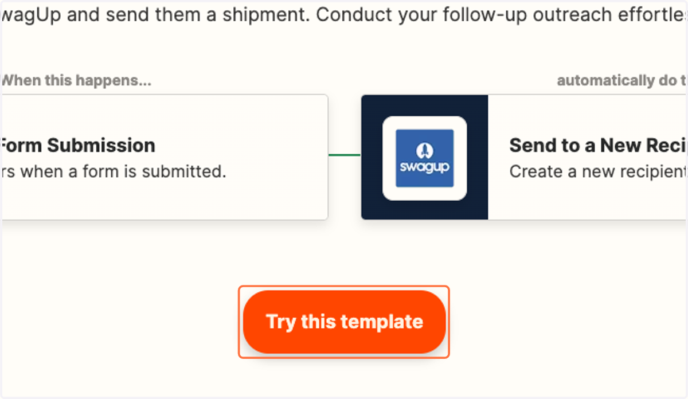Click the SwagUp shipment description paragraph

(344, 14)
